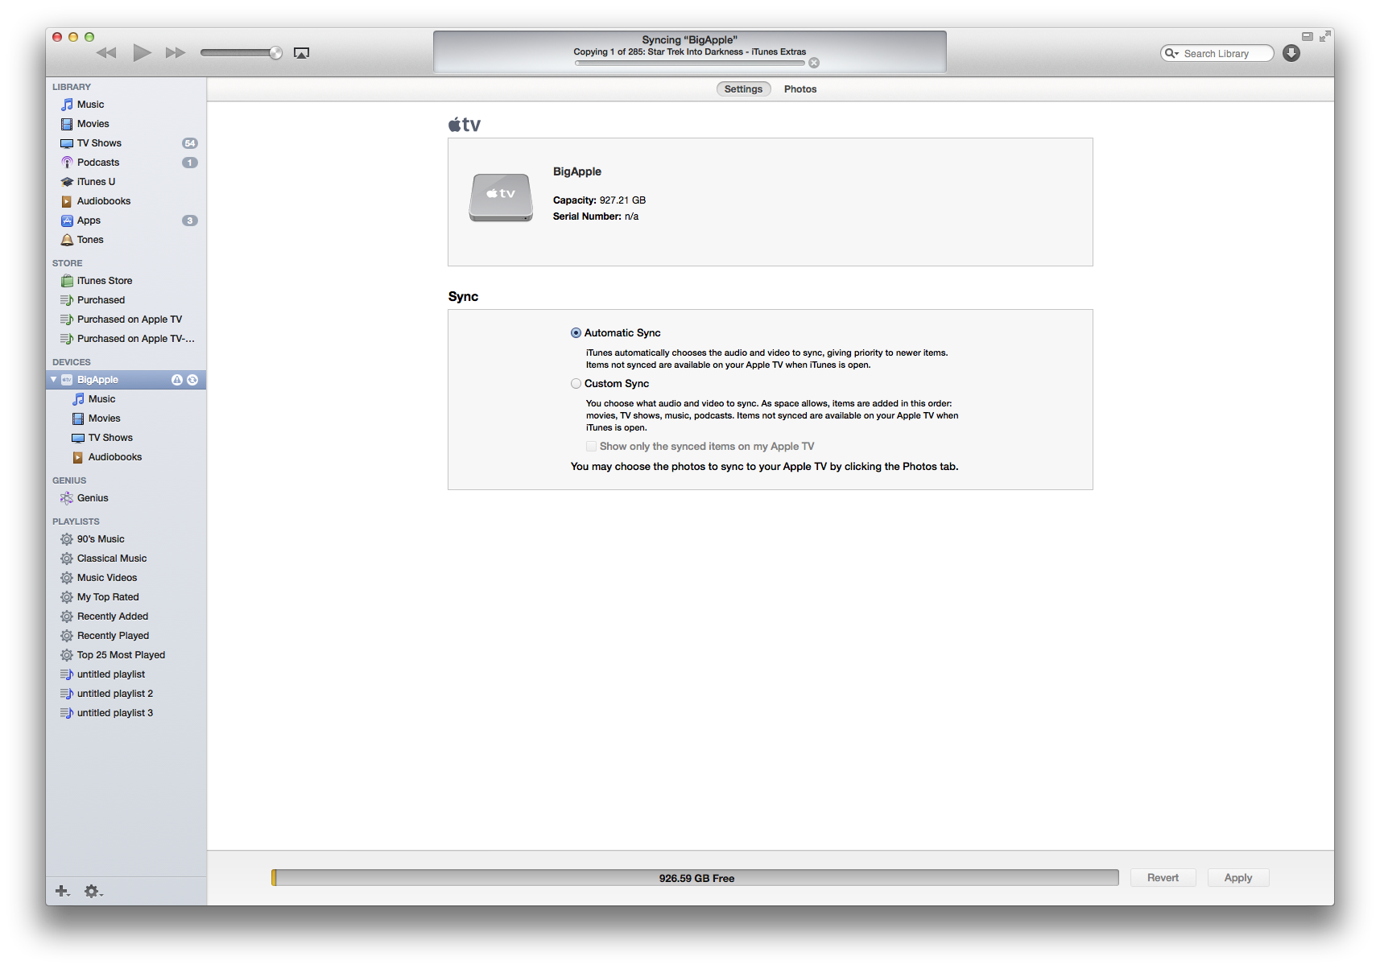Viewport: 1380px width, 969px height.
Task: Open the Recently Played playlist
Action: (x=126, y=636)
